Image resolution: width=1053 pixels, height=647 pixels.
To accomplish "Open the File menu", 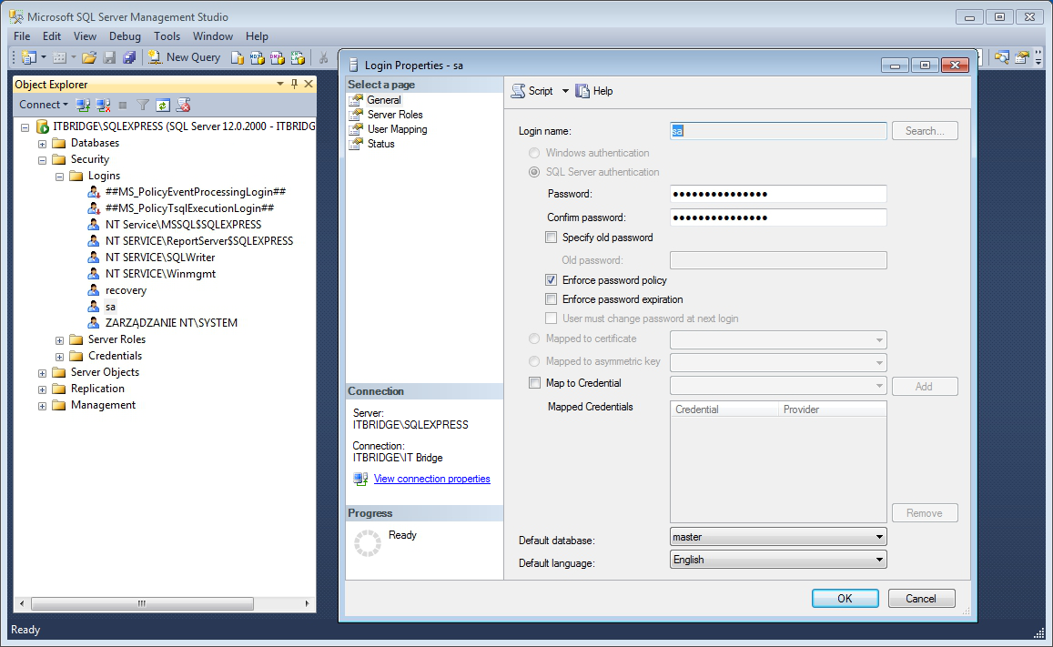I will click(x=22, y=36).
